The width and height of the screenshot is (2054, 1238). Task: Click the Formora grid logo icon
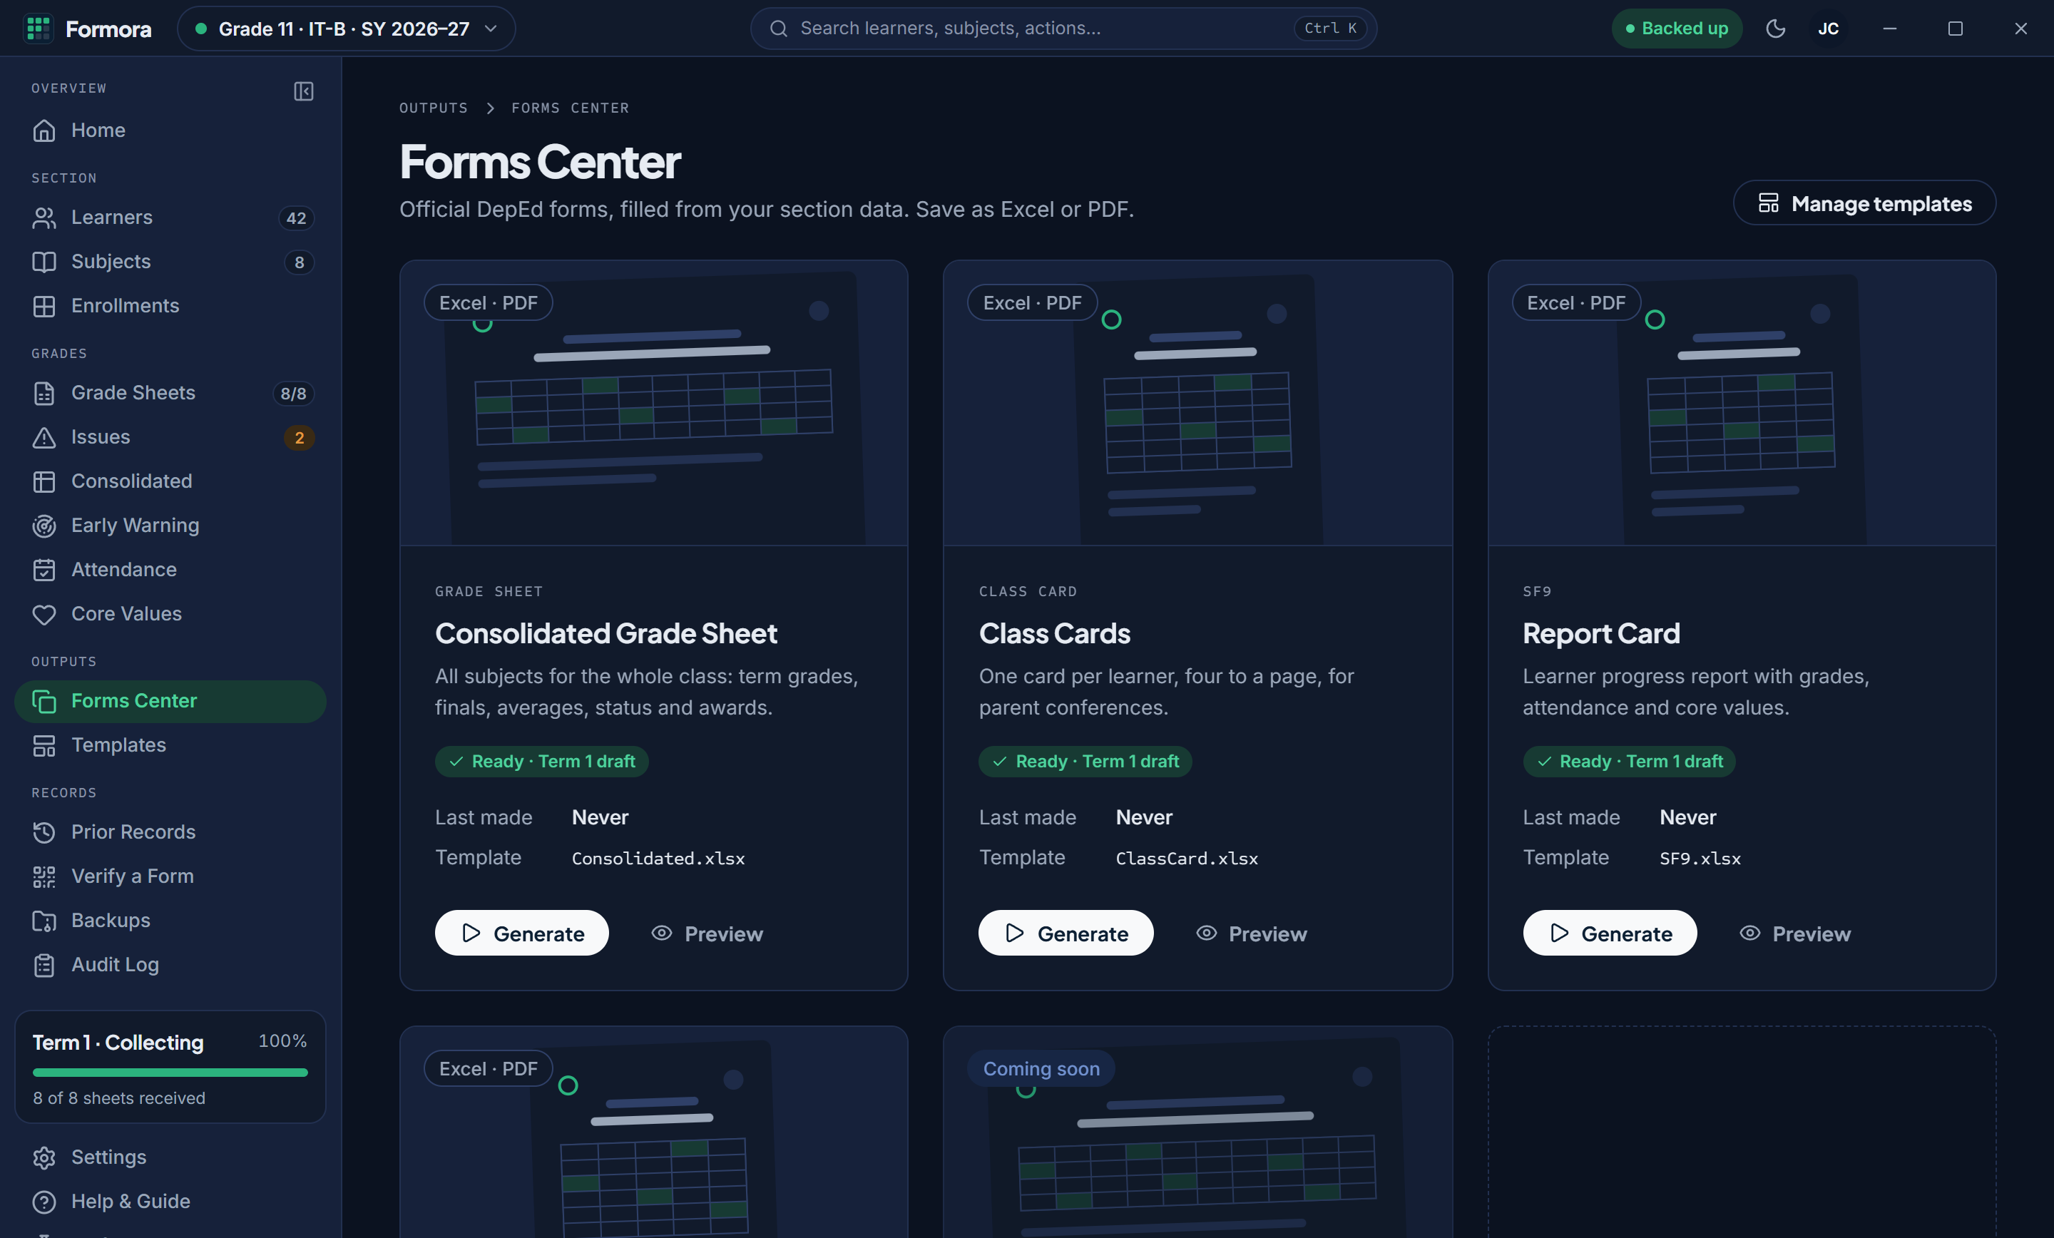click(39, 29)
